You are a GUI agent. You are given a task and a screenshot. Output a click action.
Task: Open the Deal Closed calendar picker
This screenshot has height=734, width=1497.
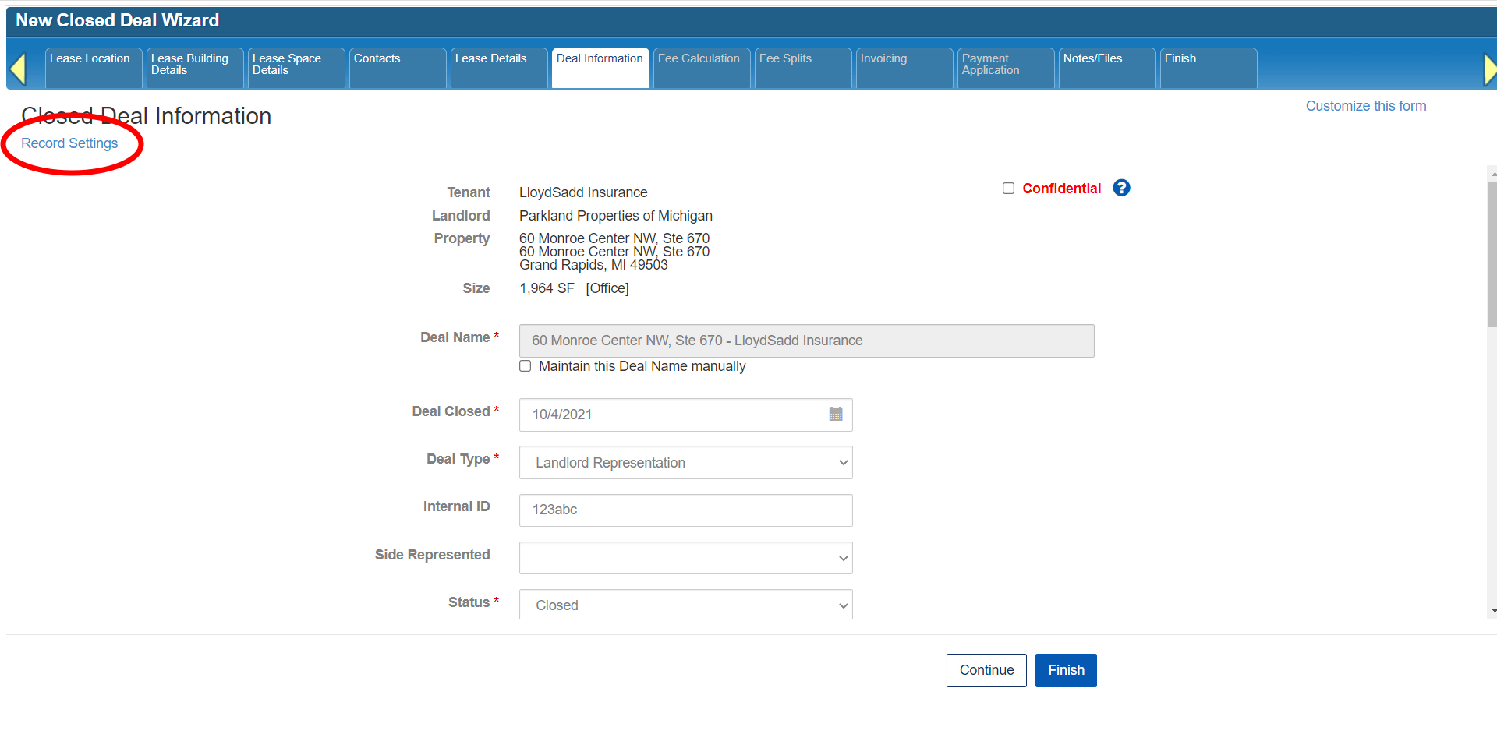point(835,415)
